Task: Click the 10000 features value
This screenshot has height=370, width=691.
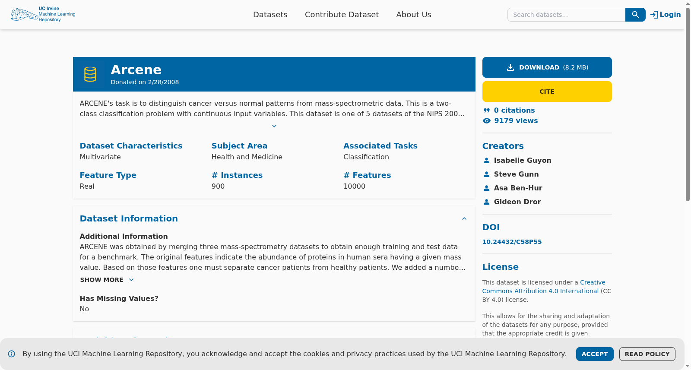Action: (x=354, y=187)
